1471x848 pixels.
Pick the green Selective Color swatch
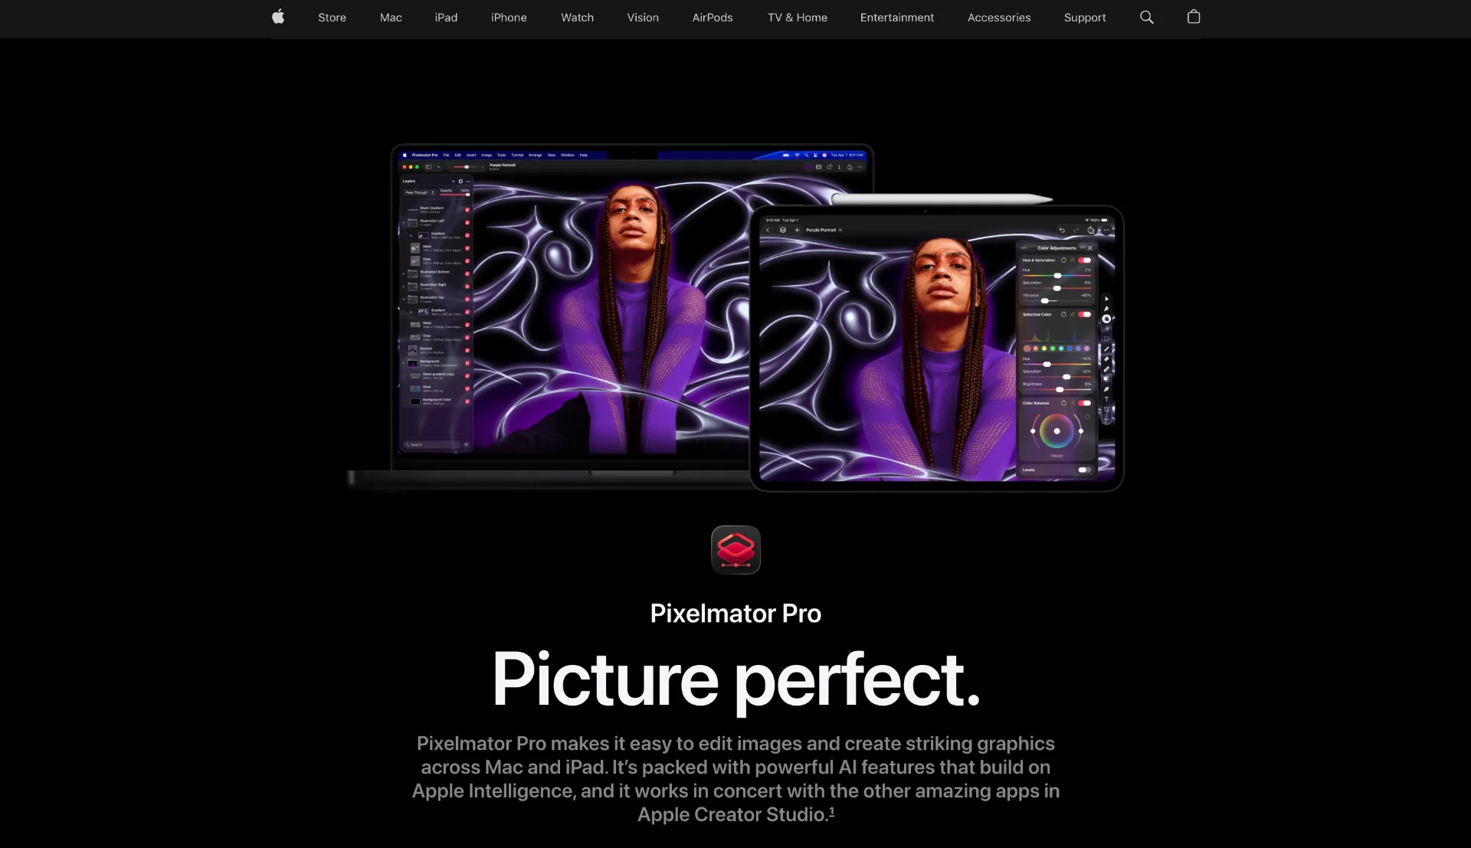pyautogui.click(x=1053, y=349)
